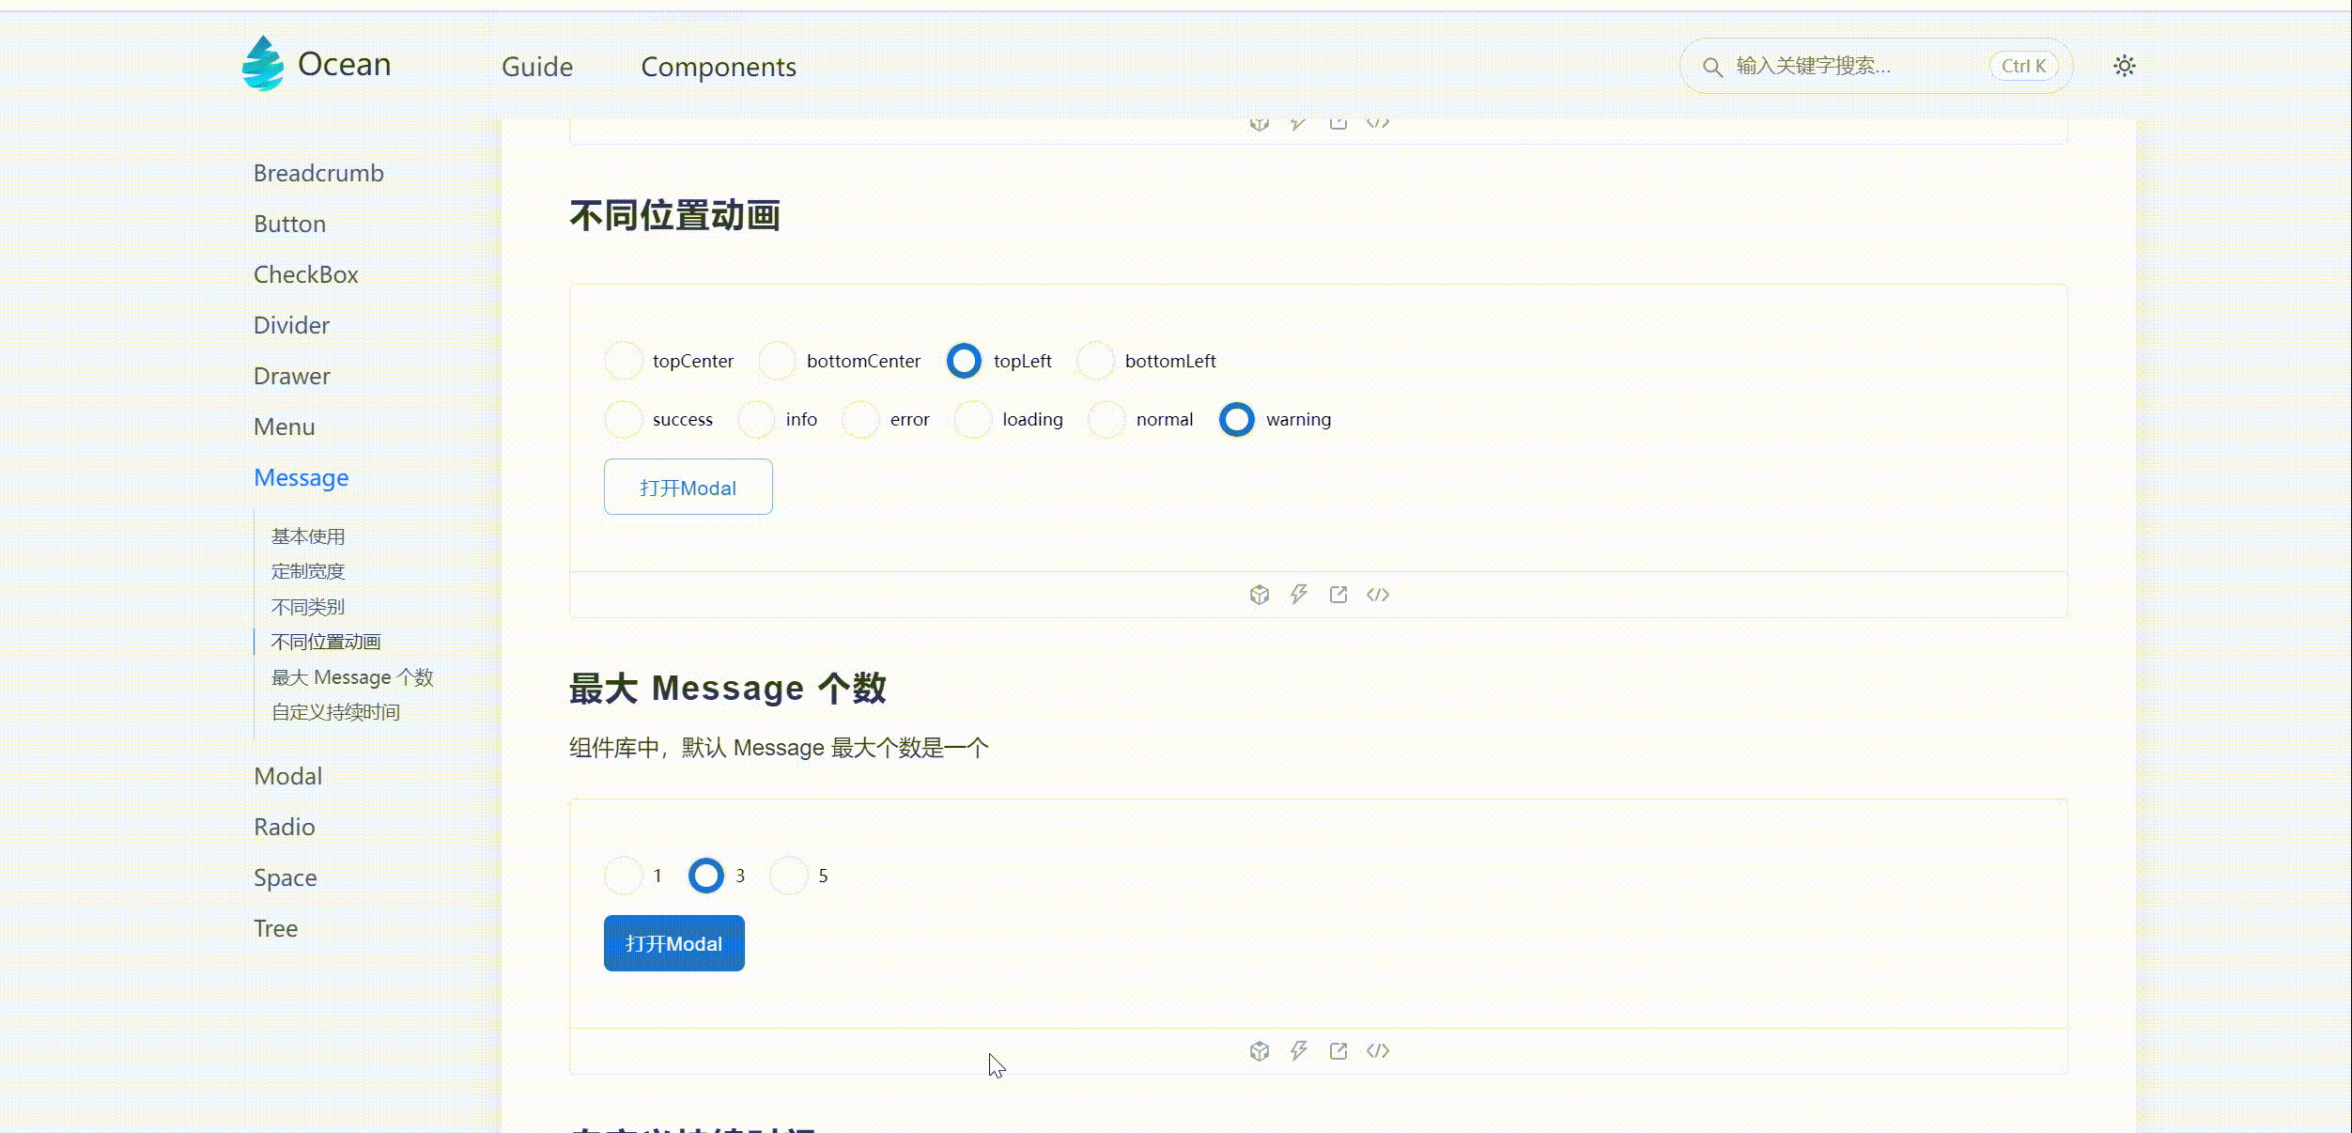This screenshot has width=2352, height=1133.
Task: Click the blue 打开Modal button
Action: coord(673,943)
